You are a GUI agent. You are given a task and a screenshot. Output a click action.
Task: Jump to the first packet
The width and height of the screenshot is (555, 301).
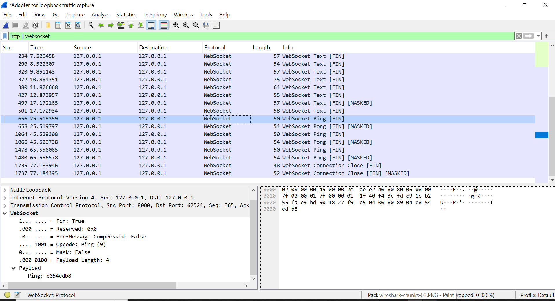point(131,25)
